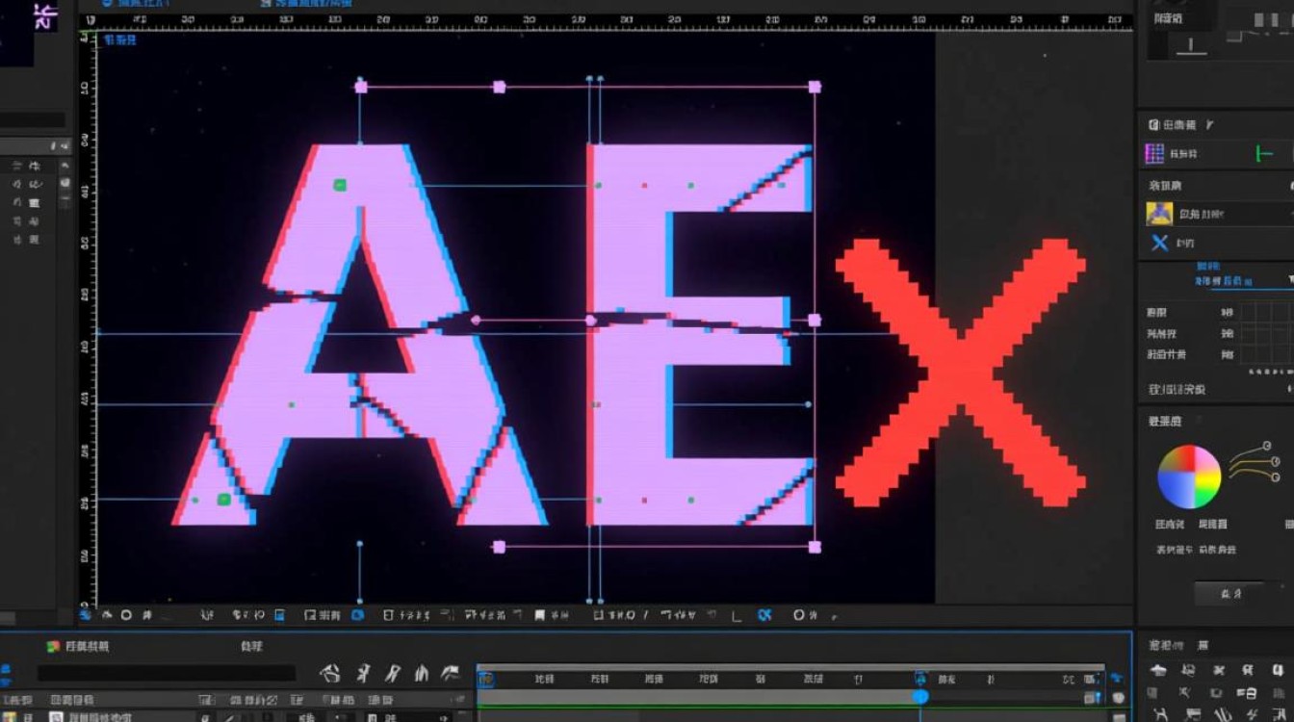This screenshot has height=722, width=1294.
Task: Open the dropdown arrow beside the blue underlined value
Action: [1290, 280]
